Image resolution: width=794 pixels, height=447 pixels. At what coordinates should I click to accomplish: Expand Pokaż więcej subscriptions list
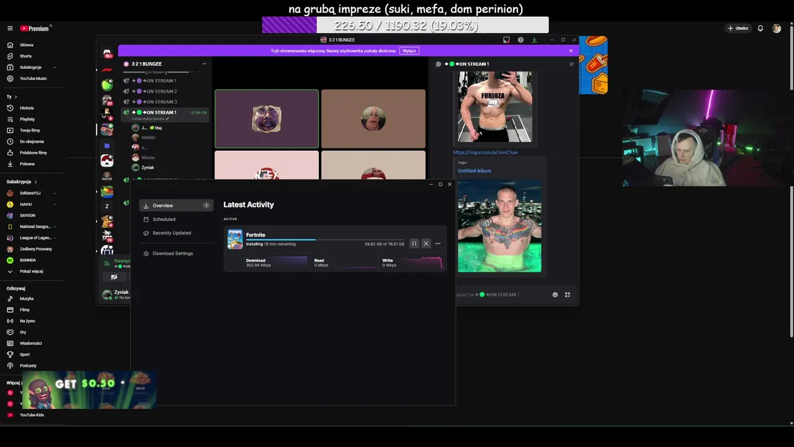coord(31,271)
